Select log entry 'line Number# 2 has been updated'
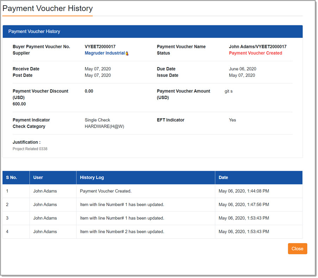Screen dimensions: 318x278 [x=122, y=231]
